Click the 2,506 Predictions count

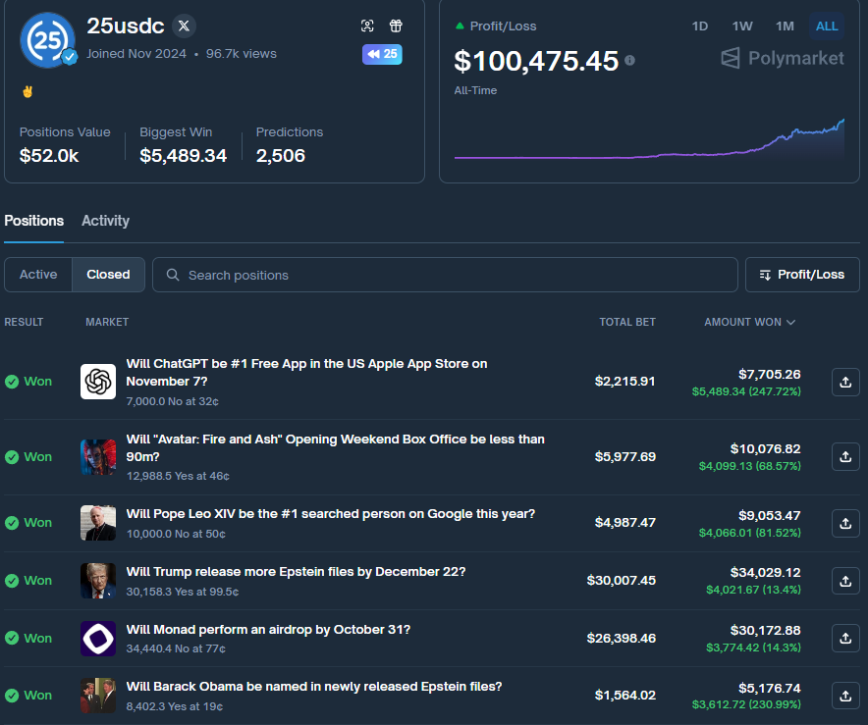[281, 155]
